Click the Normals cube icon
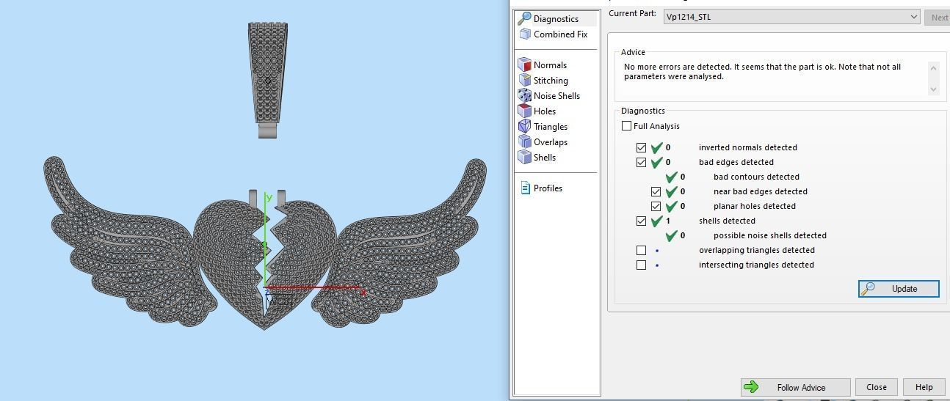This screenshot has height=401, width=950. tap(524, 65)
